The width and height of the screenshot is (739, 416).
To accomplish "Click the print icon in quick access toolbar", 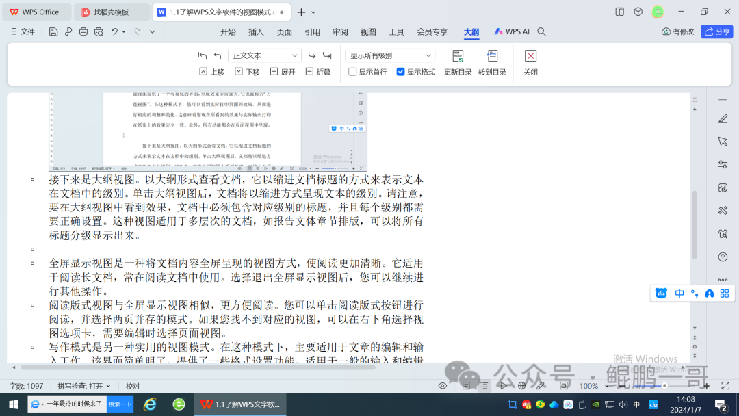I will 83,31.
